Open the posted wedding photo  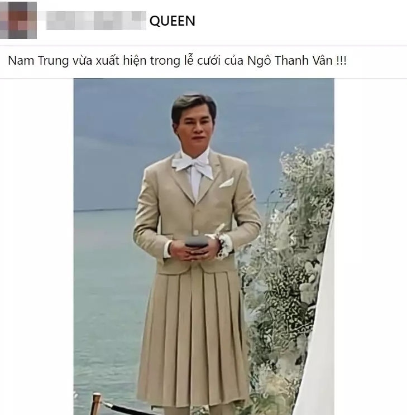(204, 247)
